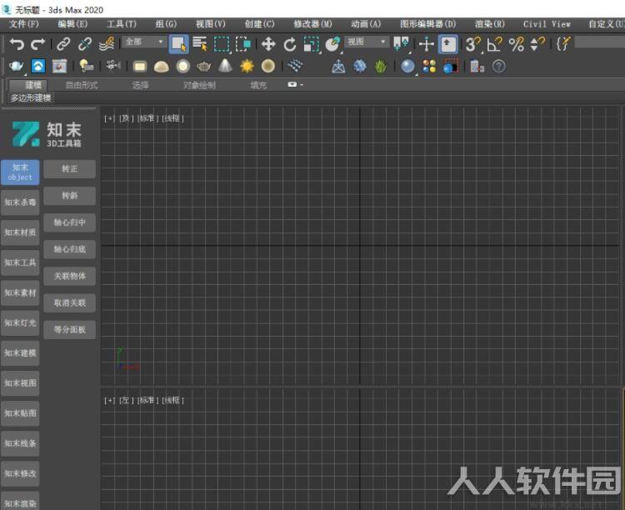The height and width of the screenshot is (510, 625).
Task: Open the 视图 reference coordinate dropdown
Action: 367,42
